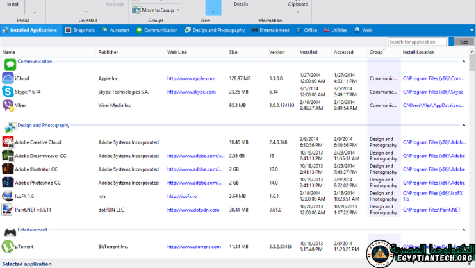
Task: Sort list by Publisher column header
Action: (x=108, y=52)
